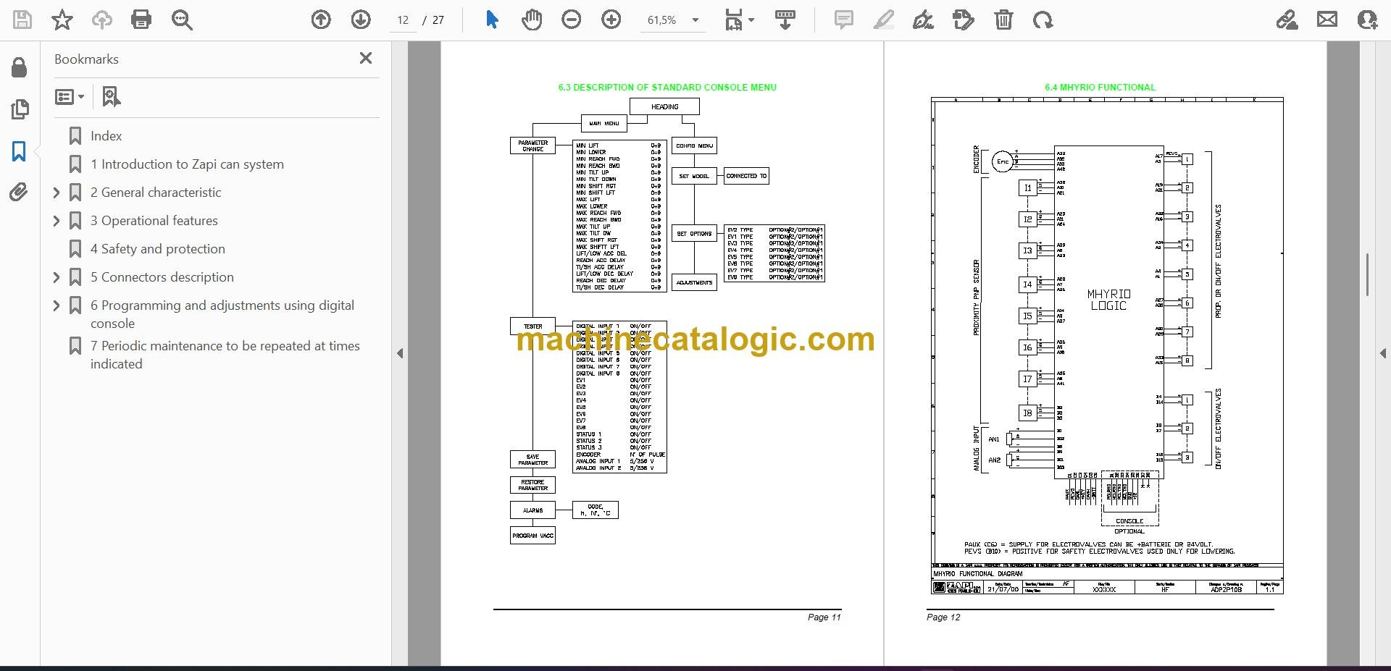Expand the right tools pane arrow
Screen dimensions: 1391x671
1382,353
